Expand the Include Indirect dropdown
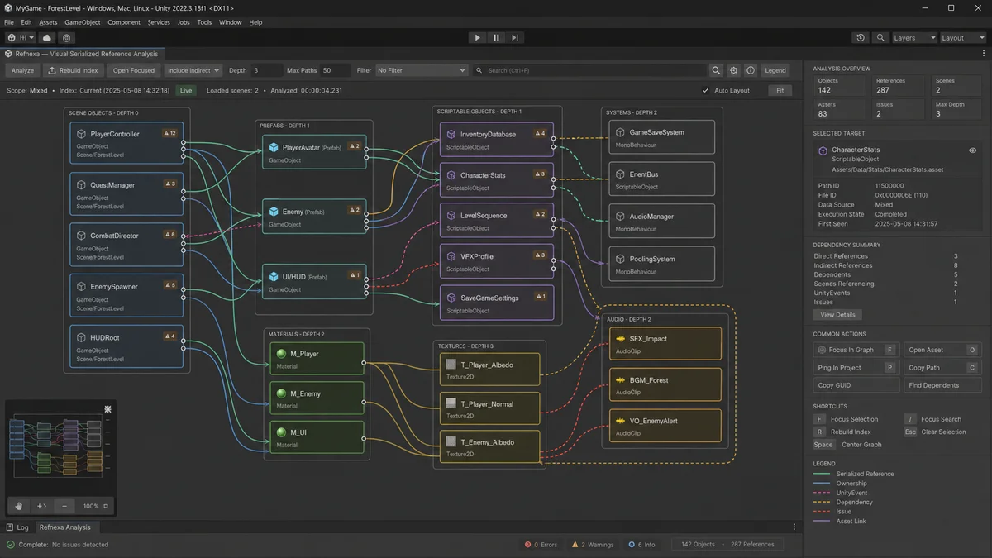 (193, 70)
